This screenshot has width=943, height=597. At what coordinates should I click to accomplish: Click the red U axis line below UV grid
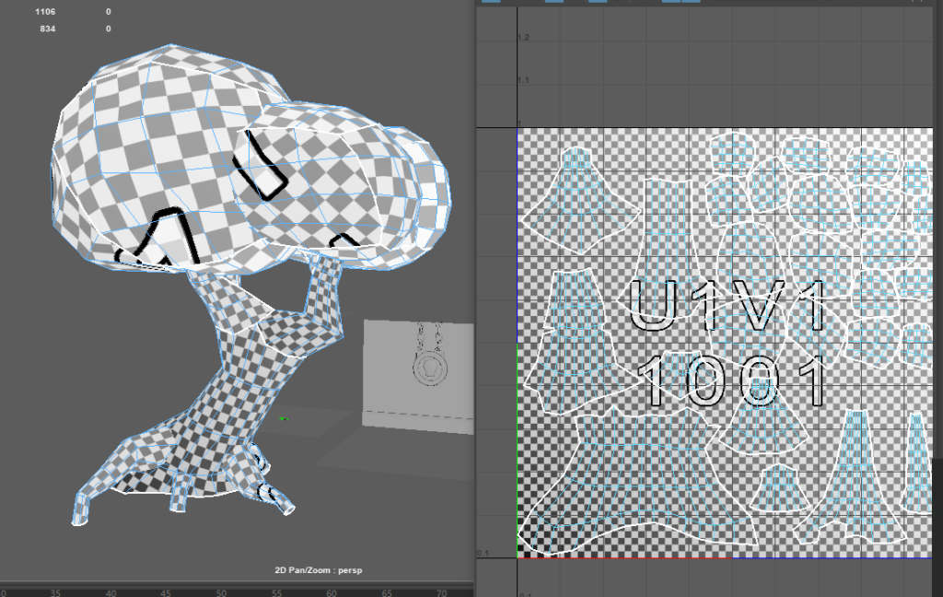pos(626,557)
